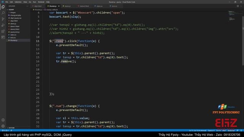Switch to the style.css editor tab
Viewport: 244px width, 137px height.
(x=100, y=6)
